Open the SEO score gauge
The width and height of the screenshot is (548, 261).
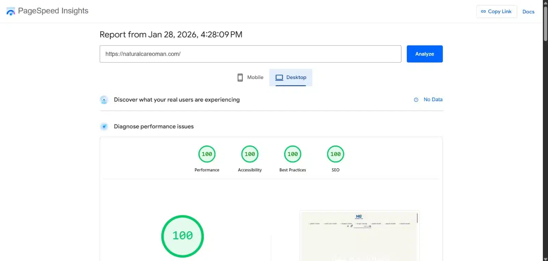(335, 154)
